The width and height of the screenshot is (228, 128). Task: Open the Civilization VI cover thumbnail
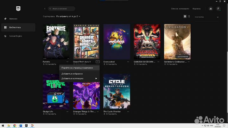tap(177, 41)
